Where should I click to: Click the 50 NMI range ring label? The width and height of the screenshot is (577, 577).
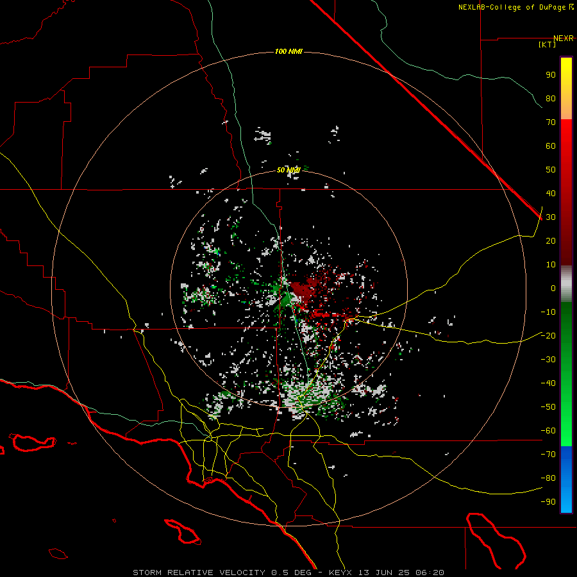[288, 170]
